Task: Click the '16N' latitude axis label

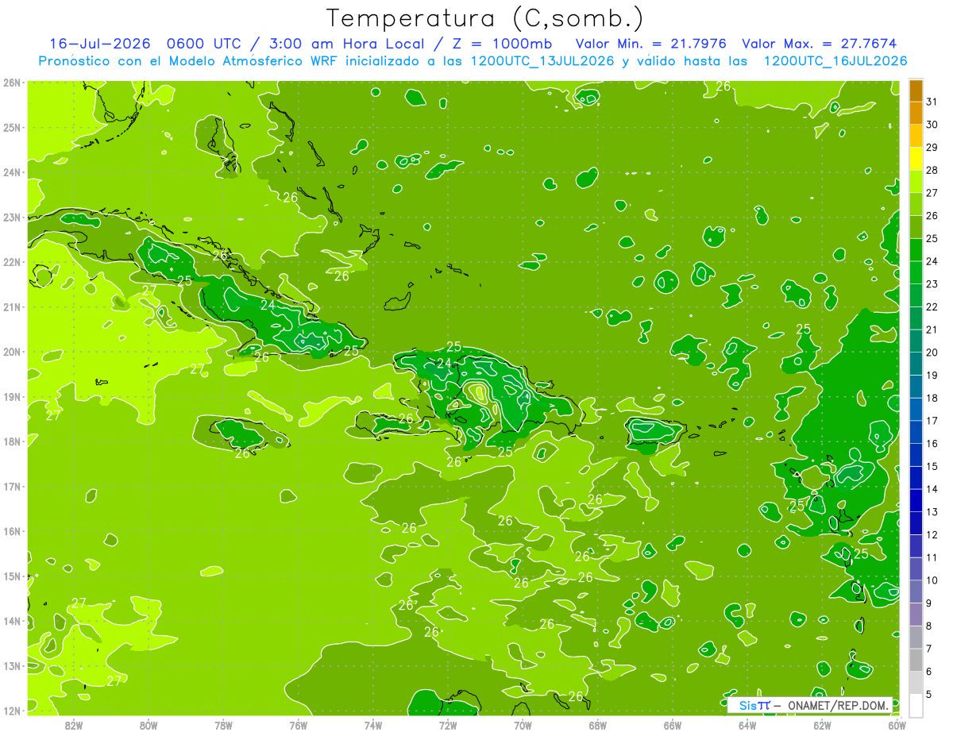Action: (12, 531)
